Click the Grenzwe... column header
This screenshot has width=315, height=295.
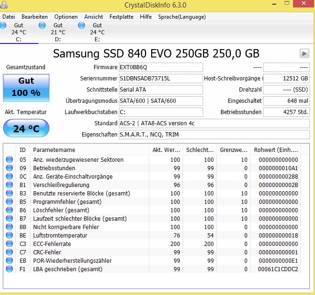tap(234, 150)
